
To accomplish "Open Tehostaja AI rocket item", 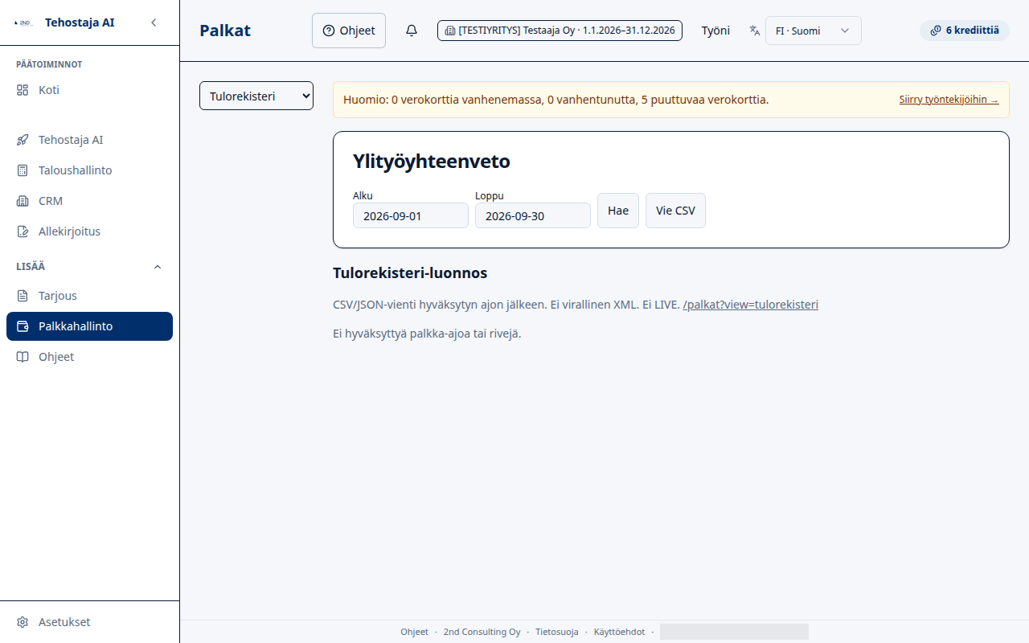I will (89, 140).
